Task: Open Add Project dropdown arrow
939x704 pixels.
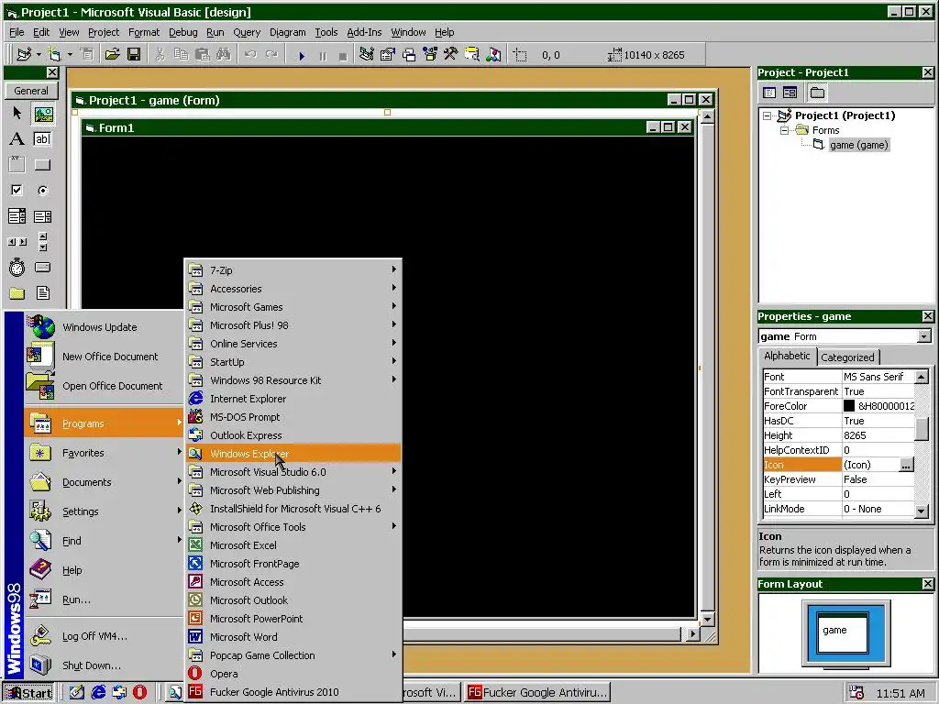Action: pos(39,55)
